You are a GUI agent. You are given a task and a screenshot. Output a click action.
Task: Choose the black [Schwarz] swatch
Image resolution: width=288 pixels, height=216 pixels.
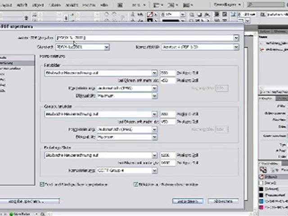pyautogui.click(x=271, y=189)
